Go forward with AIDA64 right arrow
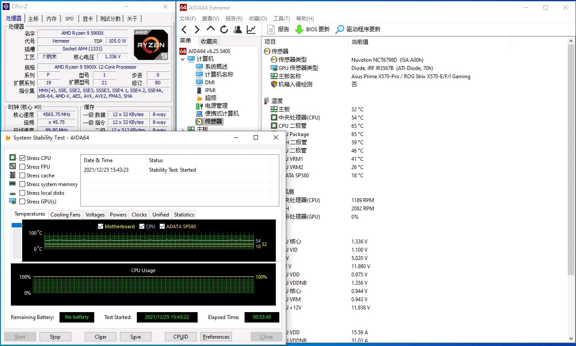The height and width of the screenshot is (346, 576). 197,29
